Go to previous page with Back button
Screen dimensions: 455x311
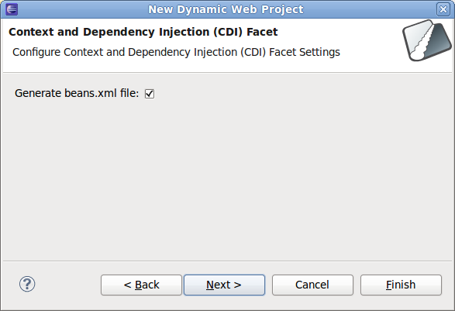point(141,285)
